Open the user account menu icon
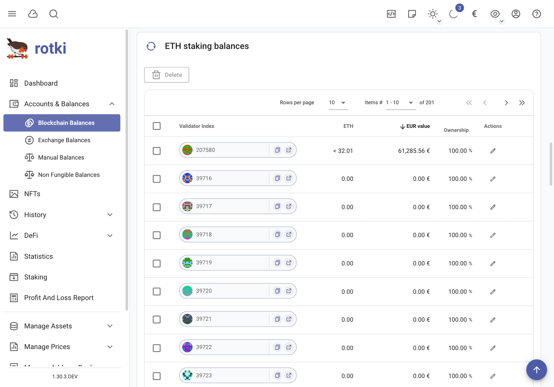Screen dimensions: 554x387 (x=516, y=14)
